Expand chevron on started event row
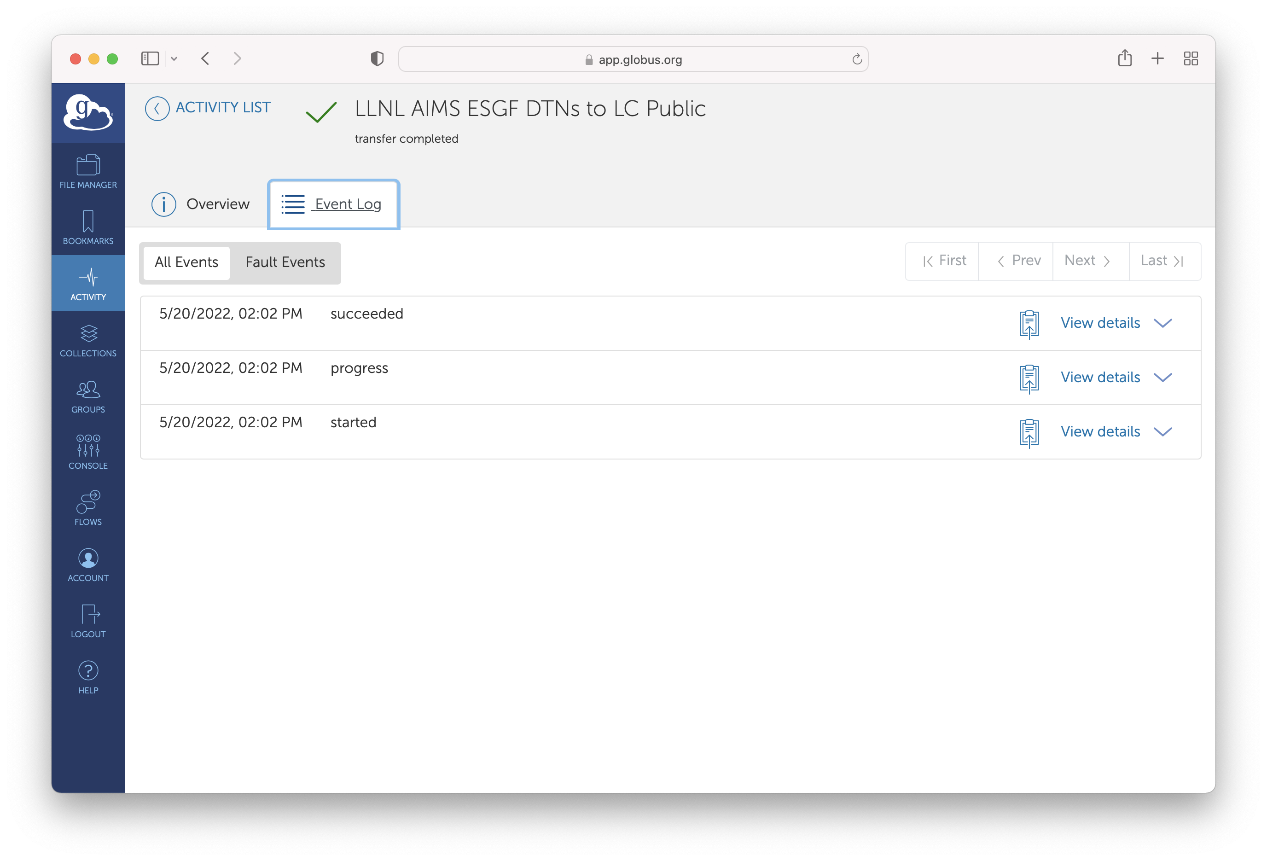1267x861 pixels. point(1163,432)
